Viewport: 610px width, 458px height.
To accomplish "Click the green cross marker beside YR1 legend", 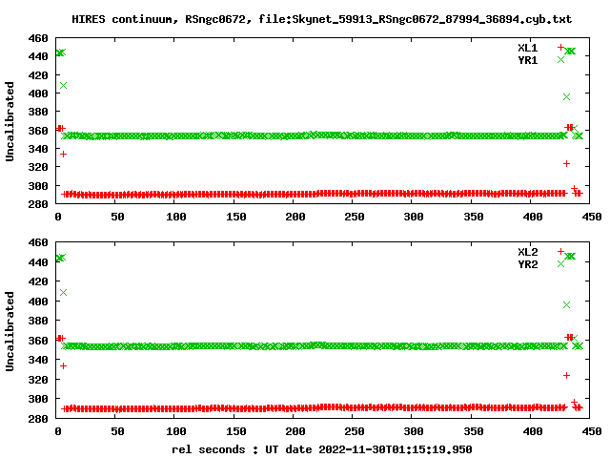I will point(560,59).
